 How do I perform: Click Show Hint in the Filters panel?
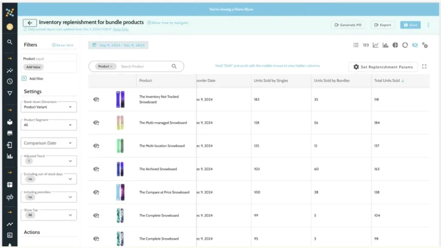click(62, 45)
